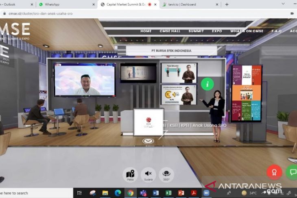Open F.A.Q menu item
The height and width of the screenshot is (198, 297).
277,31
